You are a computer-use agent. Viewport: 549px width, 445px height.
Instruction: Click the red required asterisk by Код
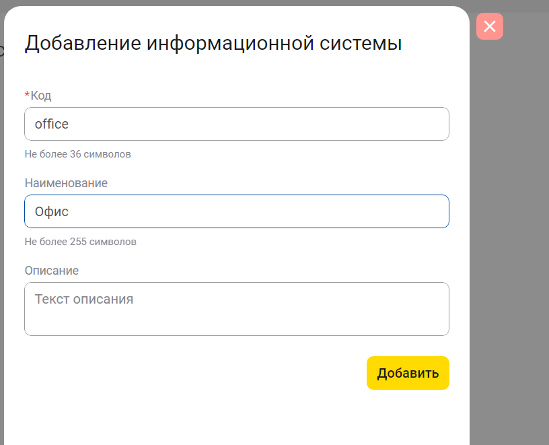[27, 95]
